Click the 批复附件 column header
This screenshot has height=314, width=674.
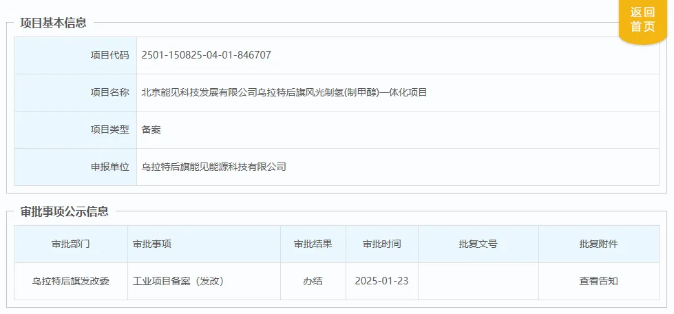(x=599, y=244)
